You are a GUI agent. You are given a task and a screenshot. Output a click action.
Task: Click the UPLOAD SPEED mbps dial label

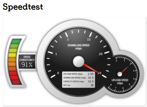tap(120, 82)
